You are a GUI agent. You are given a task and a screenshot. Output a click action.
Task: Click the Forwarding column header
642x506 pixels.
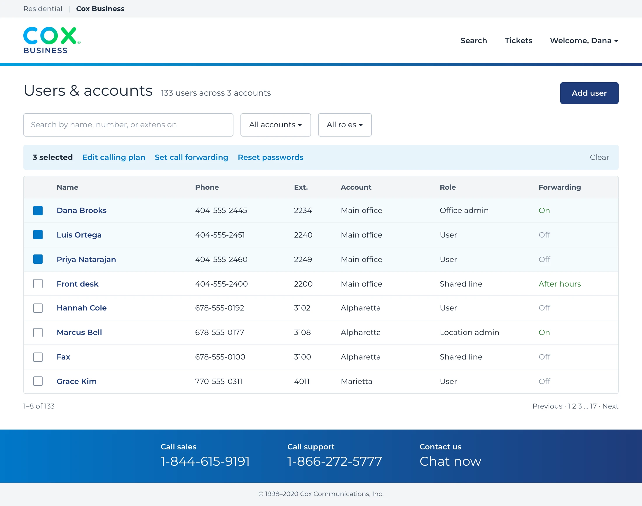(x=559, y=187)
